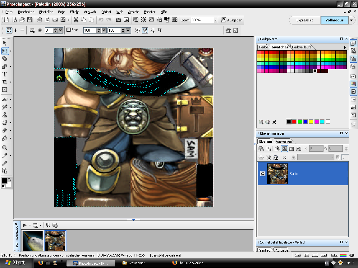358x268 pixels.
Task: Switch to Vollmodus mode
Action: 334,20
